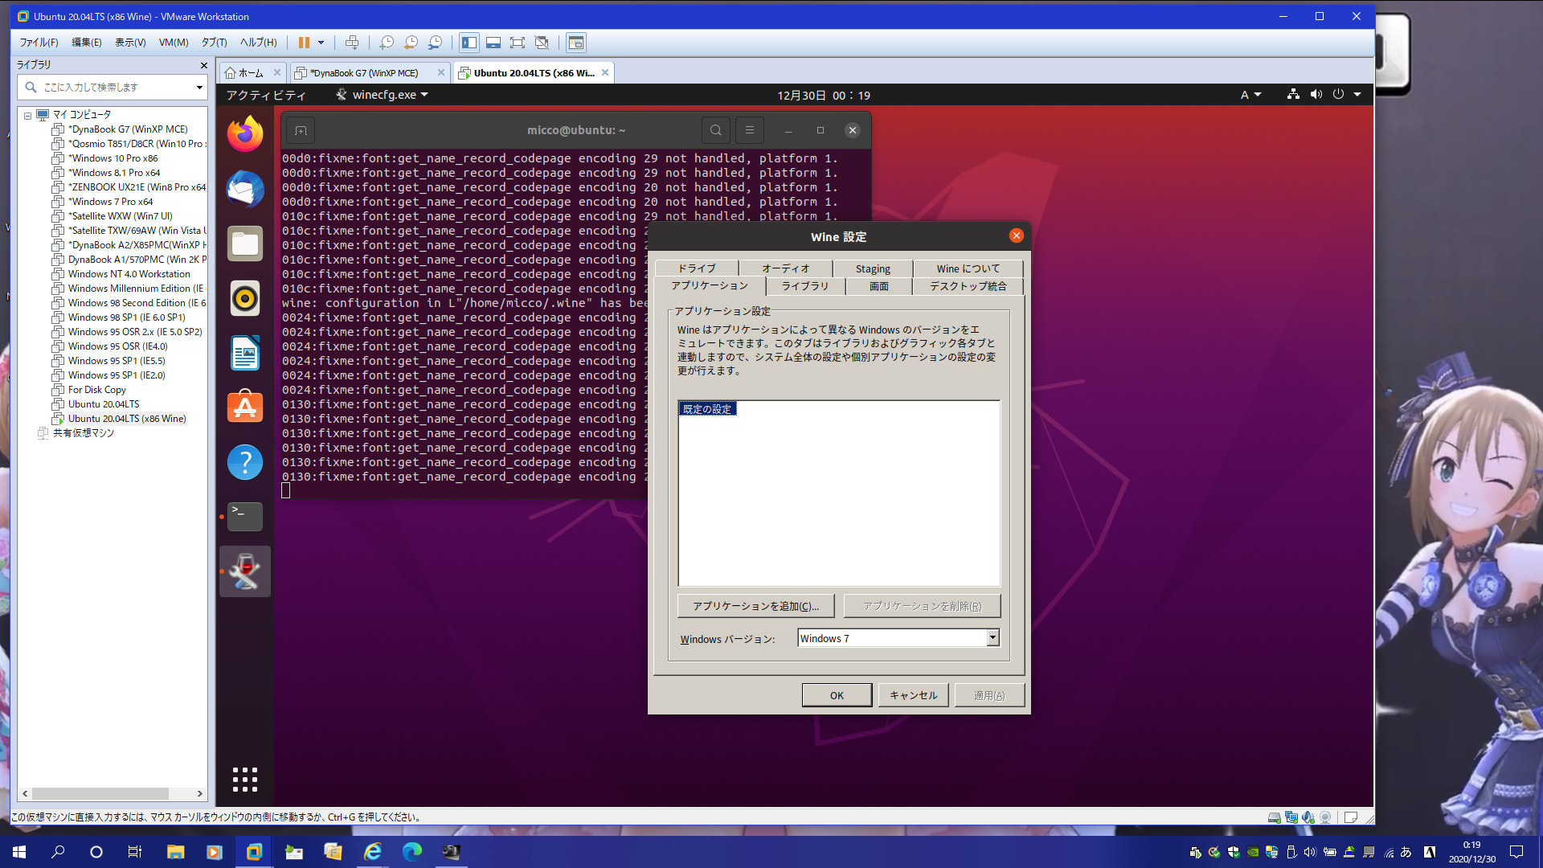The image size is (1543, 868).
Task: Open winecfg.exe app menu in top bar
Action: point(382,95)
